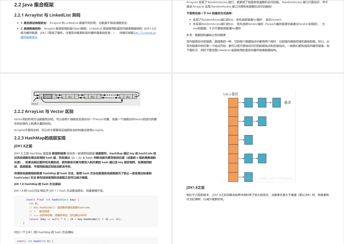
Task: Click line 'JDK 1.8 HashMap 的 hash 方法源码:'
Action: click(38, 184)
